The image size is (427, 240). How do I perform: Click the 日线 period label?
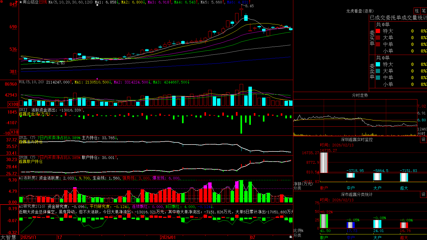coord(43,2)
